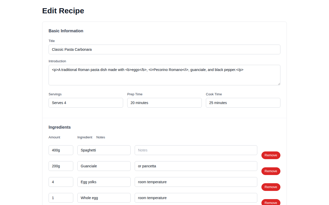Select the 'or pancetta' notes field
Screen dimensions: 329x205
tap(196, 166)
